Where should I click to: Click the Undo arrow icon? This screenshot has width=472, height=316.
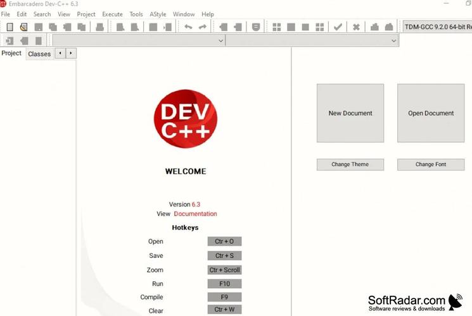point(188,27)
